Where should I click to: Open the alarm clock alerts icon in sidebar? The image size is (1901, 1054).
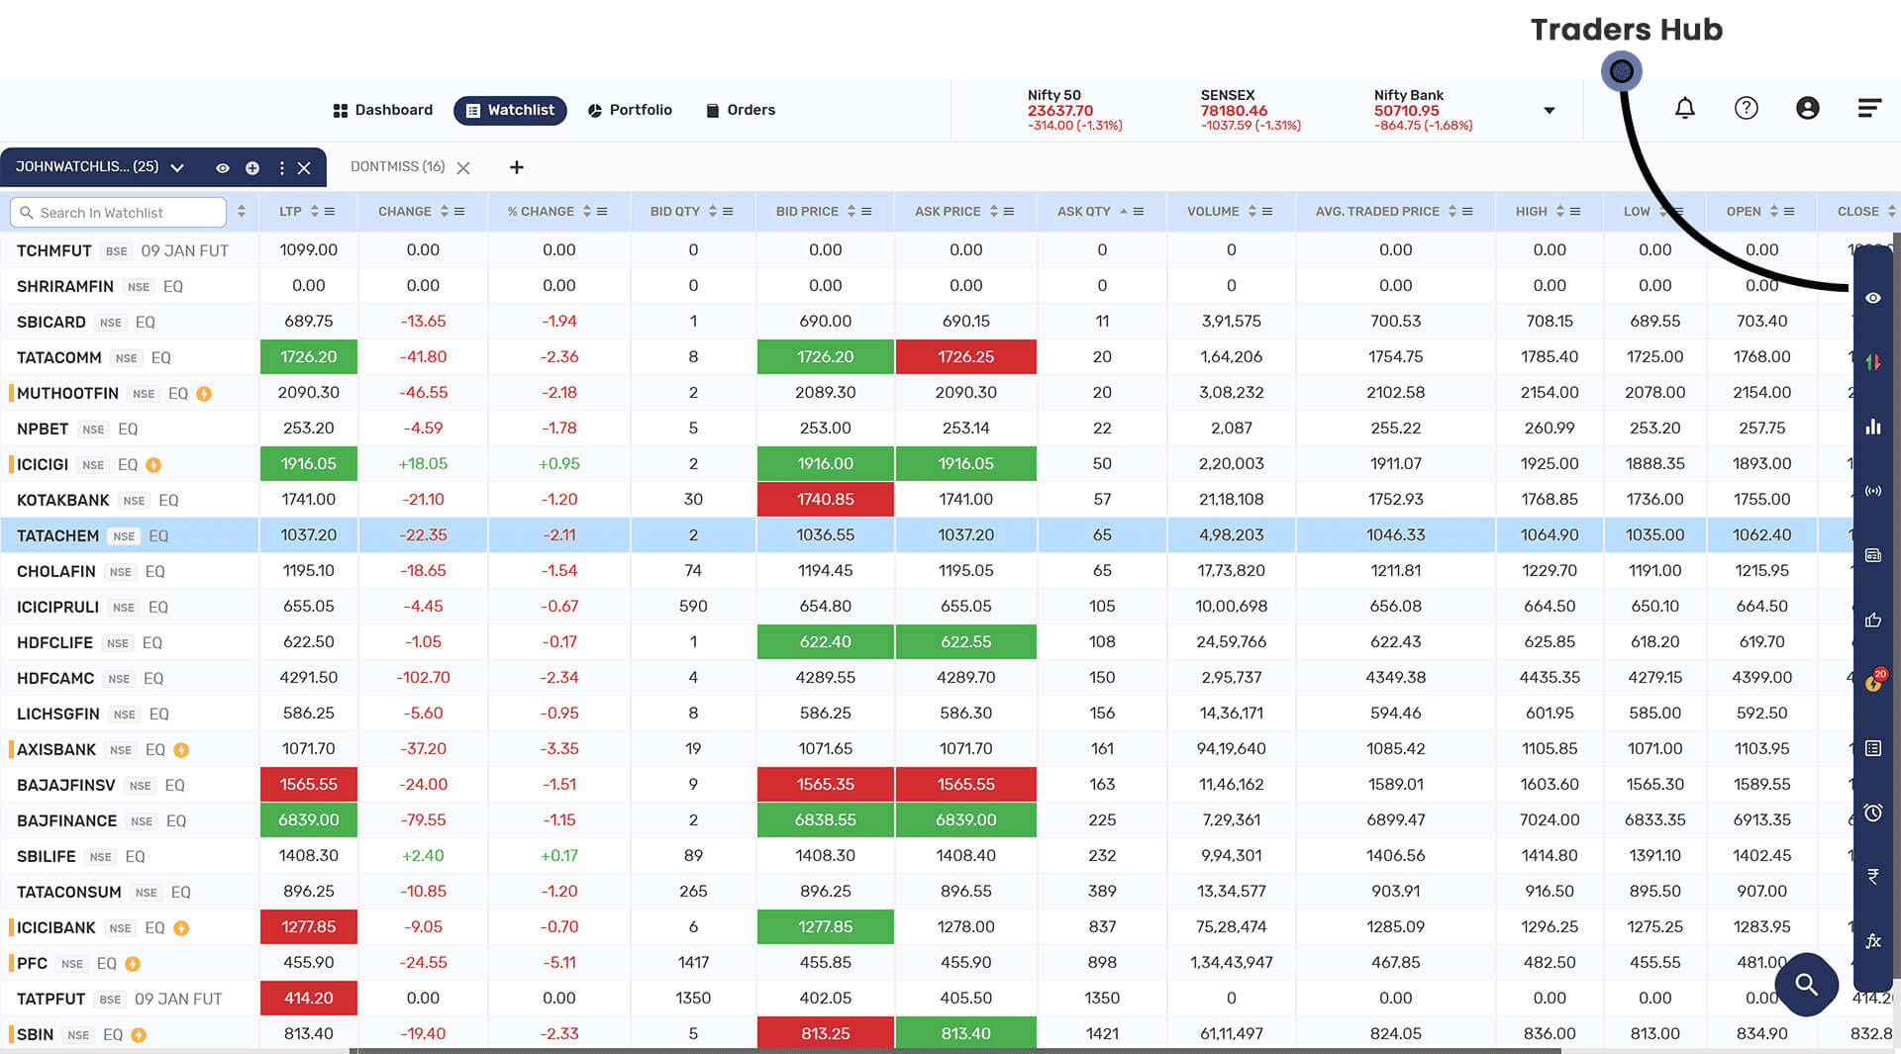(1872, 813)
